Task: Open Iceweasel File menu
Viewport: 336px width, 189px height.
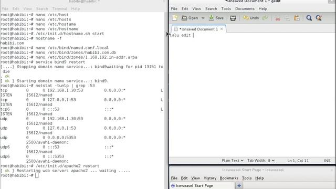Action: [174, 178]
